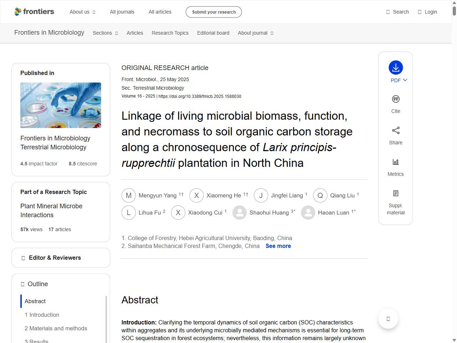Jump to 1 Introduction in outline
Viewport: 457px width, 343px height.
42,315
